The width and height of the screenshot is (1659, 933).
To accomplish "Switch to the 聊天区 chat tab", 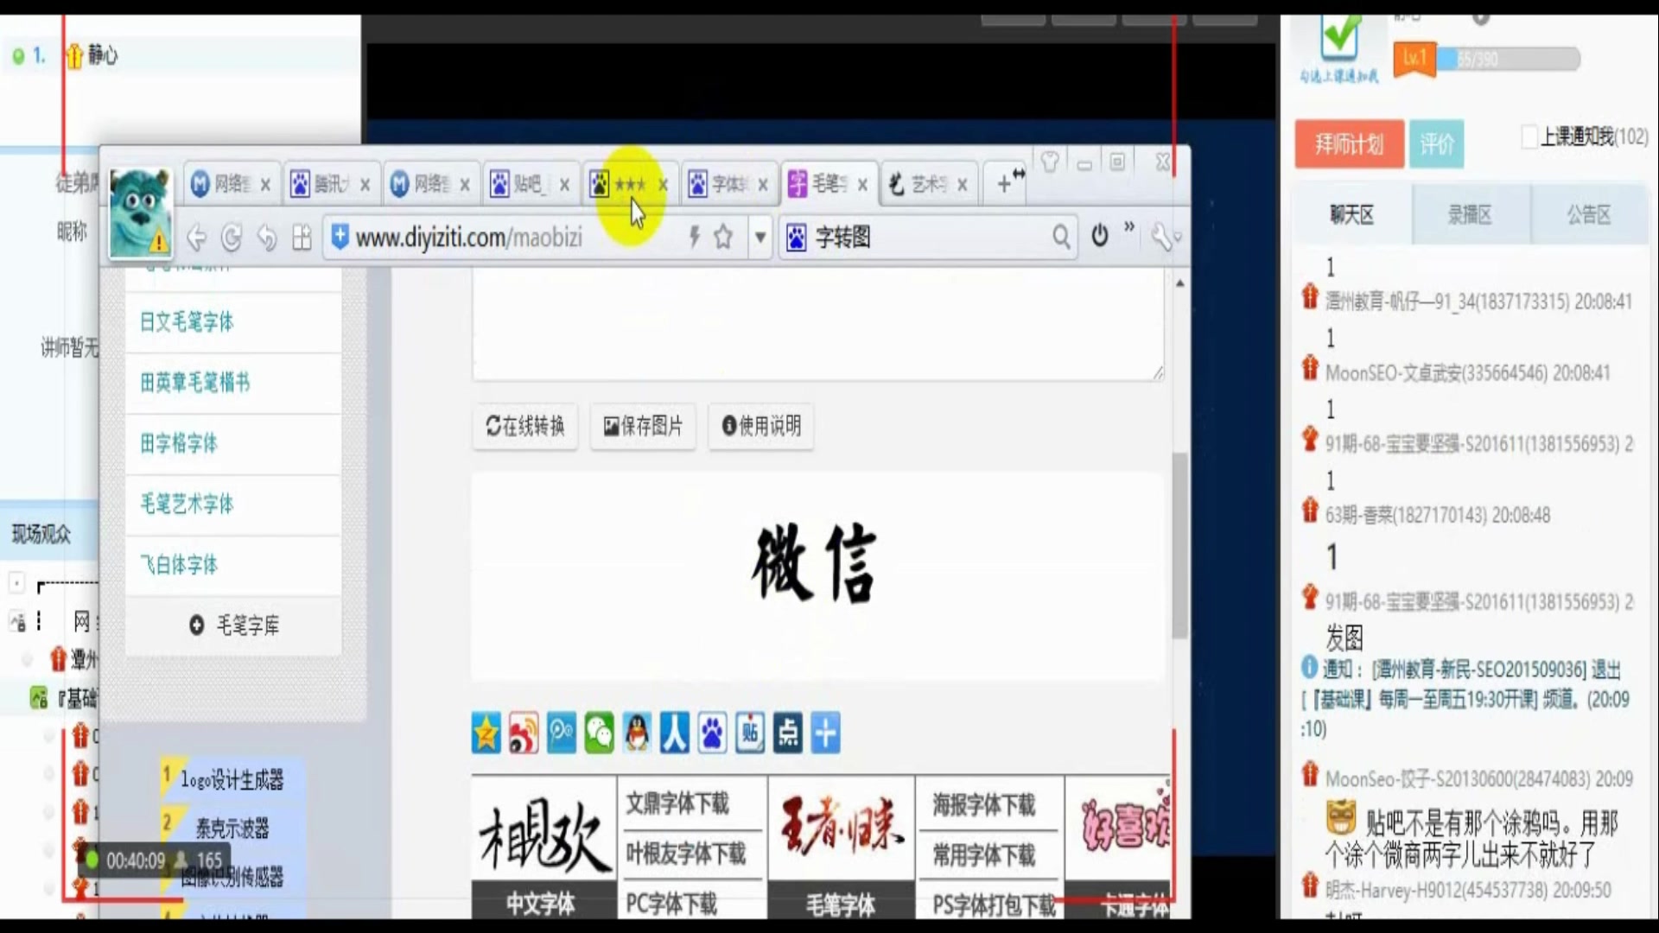I will [x=1352, y=215].
